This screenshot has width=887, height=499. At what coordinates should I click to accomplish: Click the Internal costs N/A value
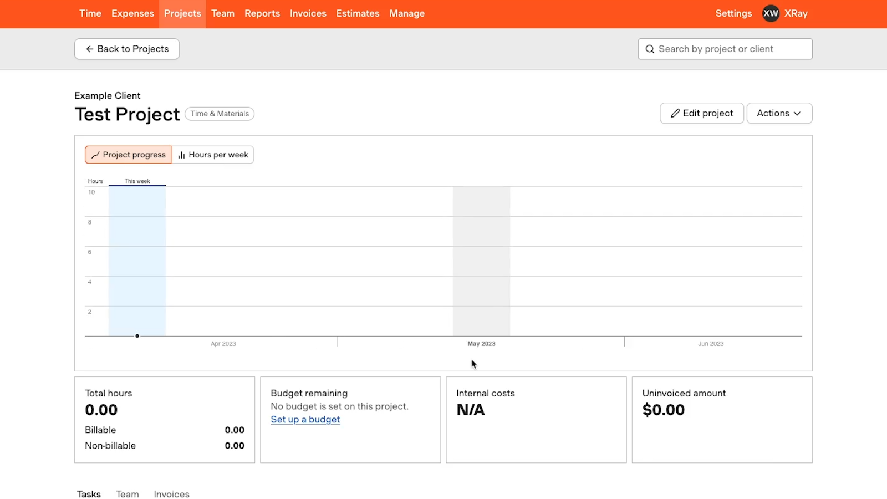pyautogui.click(x=471, y=410)
